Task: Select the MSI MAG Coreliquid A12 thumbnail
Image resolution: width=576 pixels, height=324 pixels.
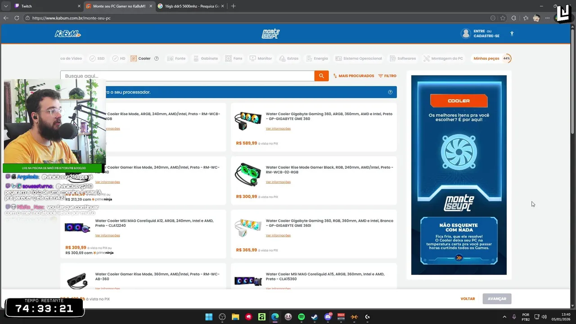Action: coord(77,228)
